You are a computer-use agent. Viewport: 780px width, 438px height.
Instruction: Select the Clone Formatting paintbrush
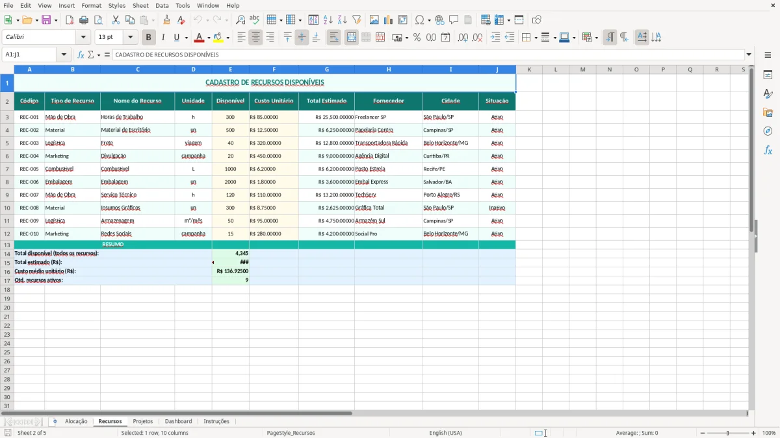point(167,20)
